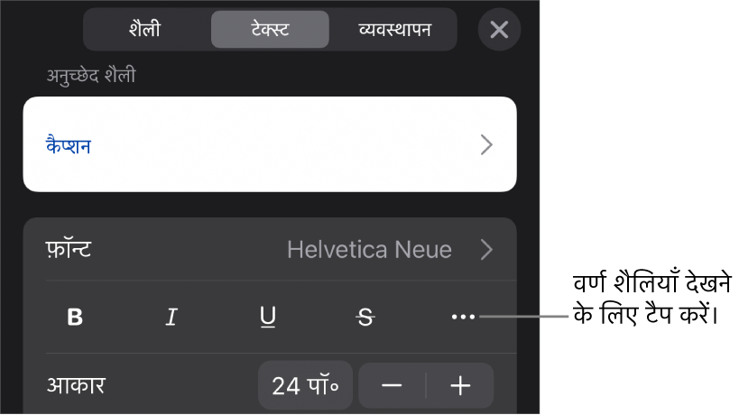
Task: Close the format panel with X
Action: coord(499,30)
